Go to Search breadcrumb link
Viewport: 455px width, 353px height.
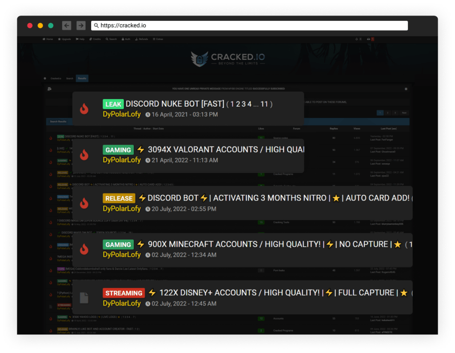click(x=70, y=78)
